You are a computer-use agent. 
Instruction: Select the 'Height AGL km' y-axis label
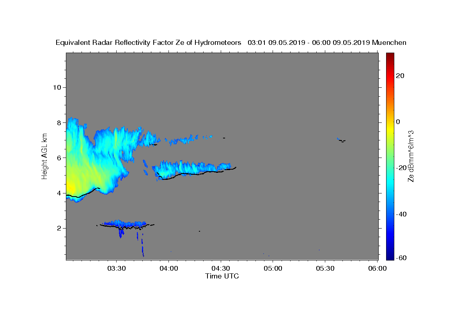(x=44, y=156)
